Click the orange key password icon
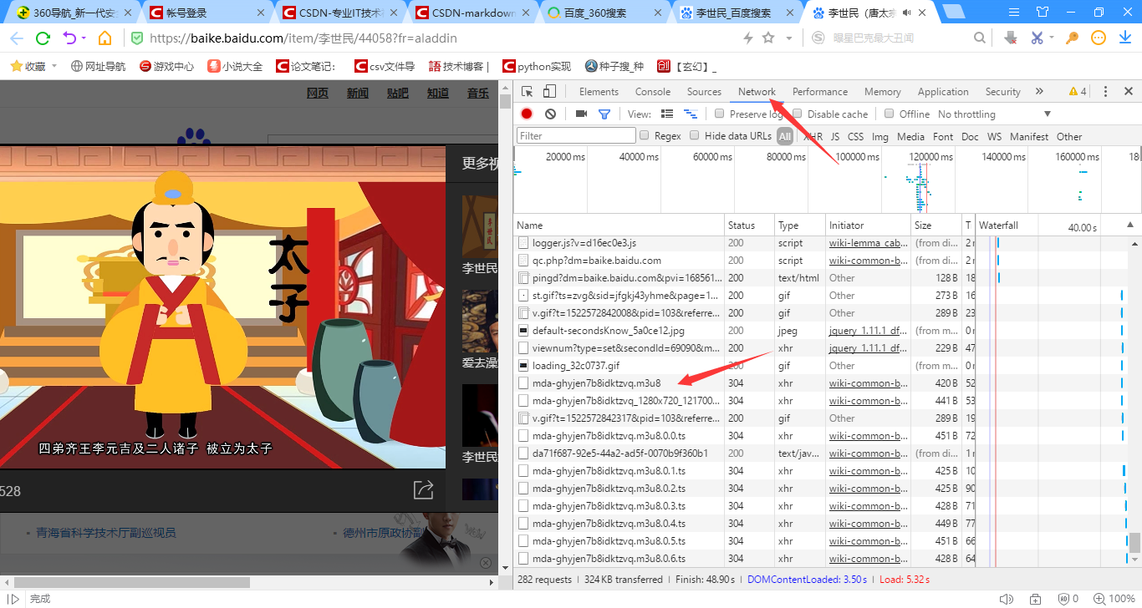 coord(1072,38)
